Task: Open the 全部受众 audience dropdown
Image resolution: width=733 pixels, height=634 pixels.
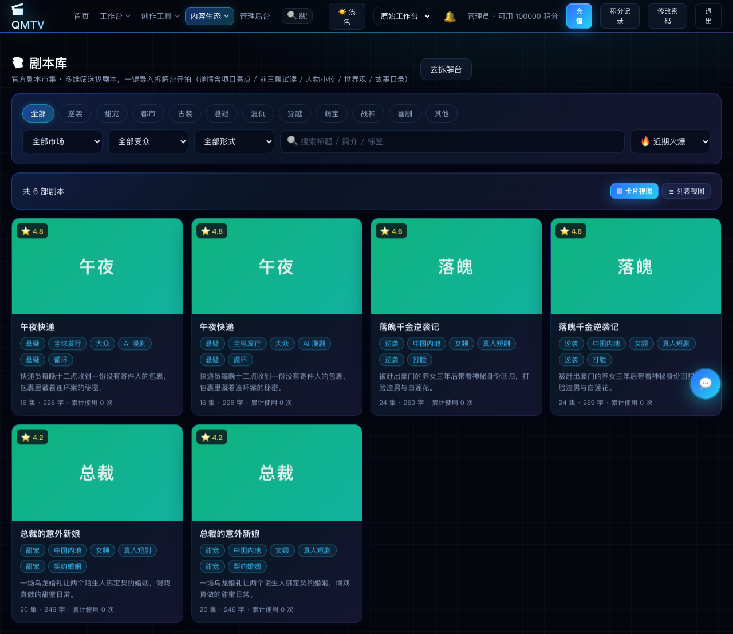Action: coord(148,141)
